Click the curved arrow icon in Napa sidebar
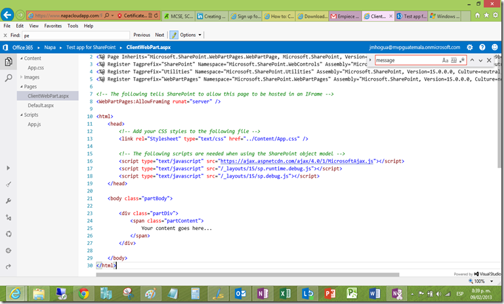 click(x=9, y=267)
